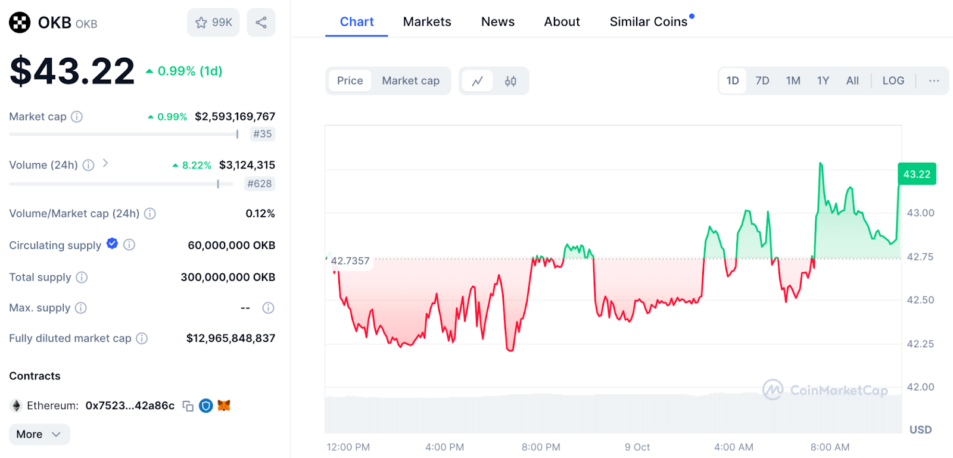This screenshot has width=953, height=458.
Task: Click the 60,000,000 OKB circulating supply value
Action: (x=231, y=245)
